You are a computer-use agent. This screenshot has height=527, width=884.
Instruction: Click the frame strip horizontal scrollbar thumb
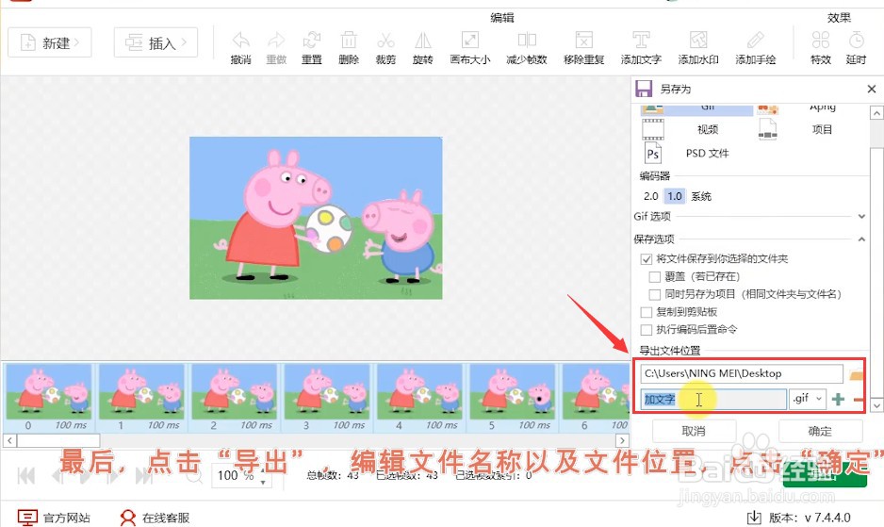(x=58, y=440)
